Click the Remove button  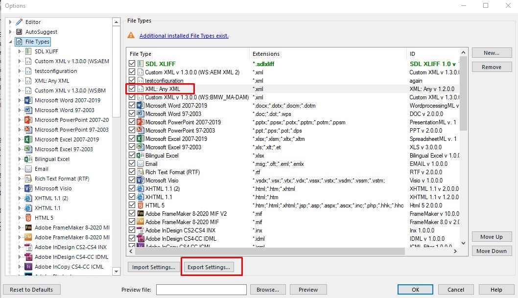492,67
